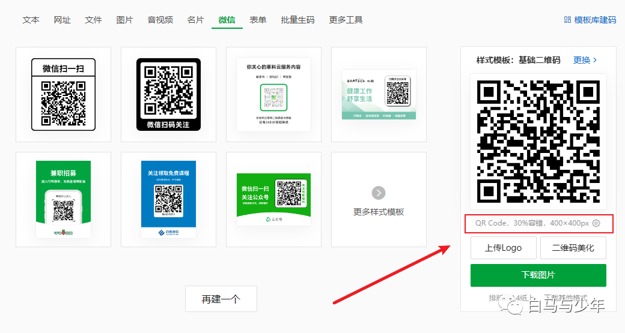Image resolution: width=625 pixels, height=333 pixels.
Task: Open the 更多工具 menu
Action: point(346,20)
